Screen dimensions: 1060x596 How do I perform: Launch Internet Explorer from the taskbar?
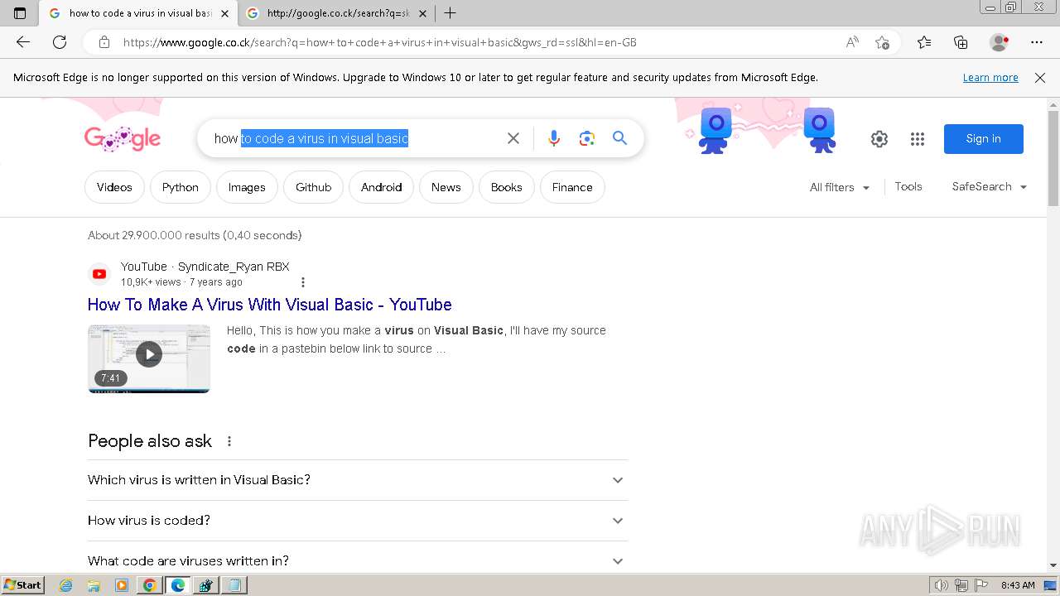tap(66, 585)
